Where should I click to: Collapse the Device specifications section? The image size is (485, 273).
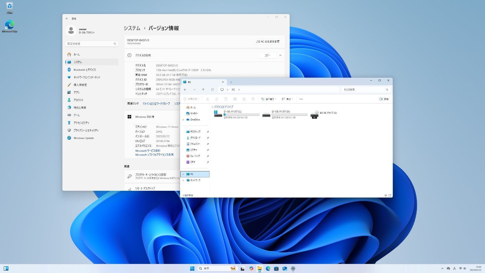pos(280,56)
